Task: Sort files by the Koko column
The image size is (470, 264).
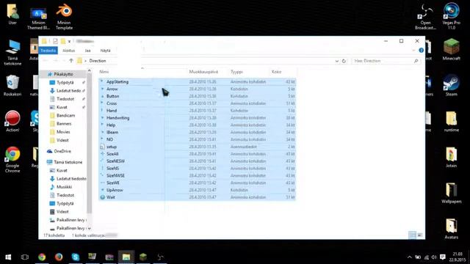Action: (x=276, y=72)
